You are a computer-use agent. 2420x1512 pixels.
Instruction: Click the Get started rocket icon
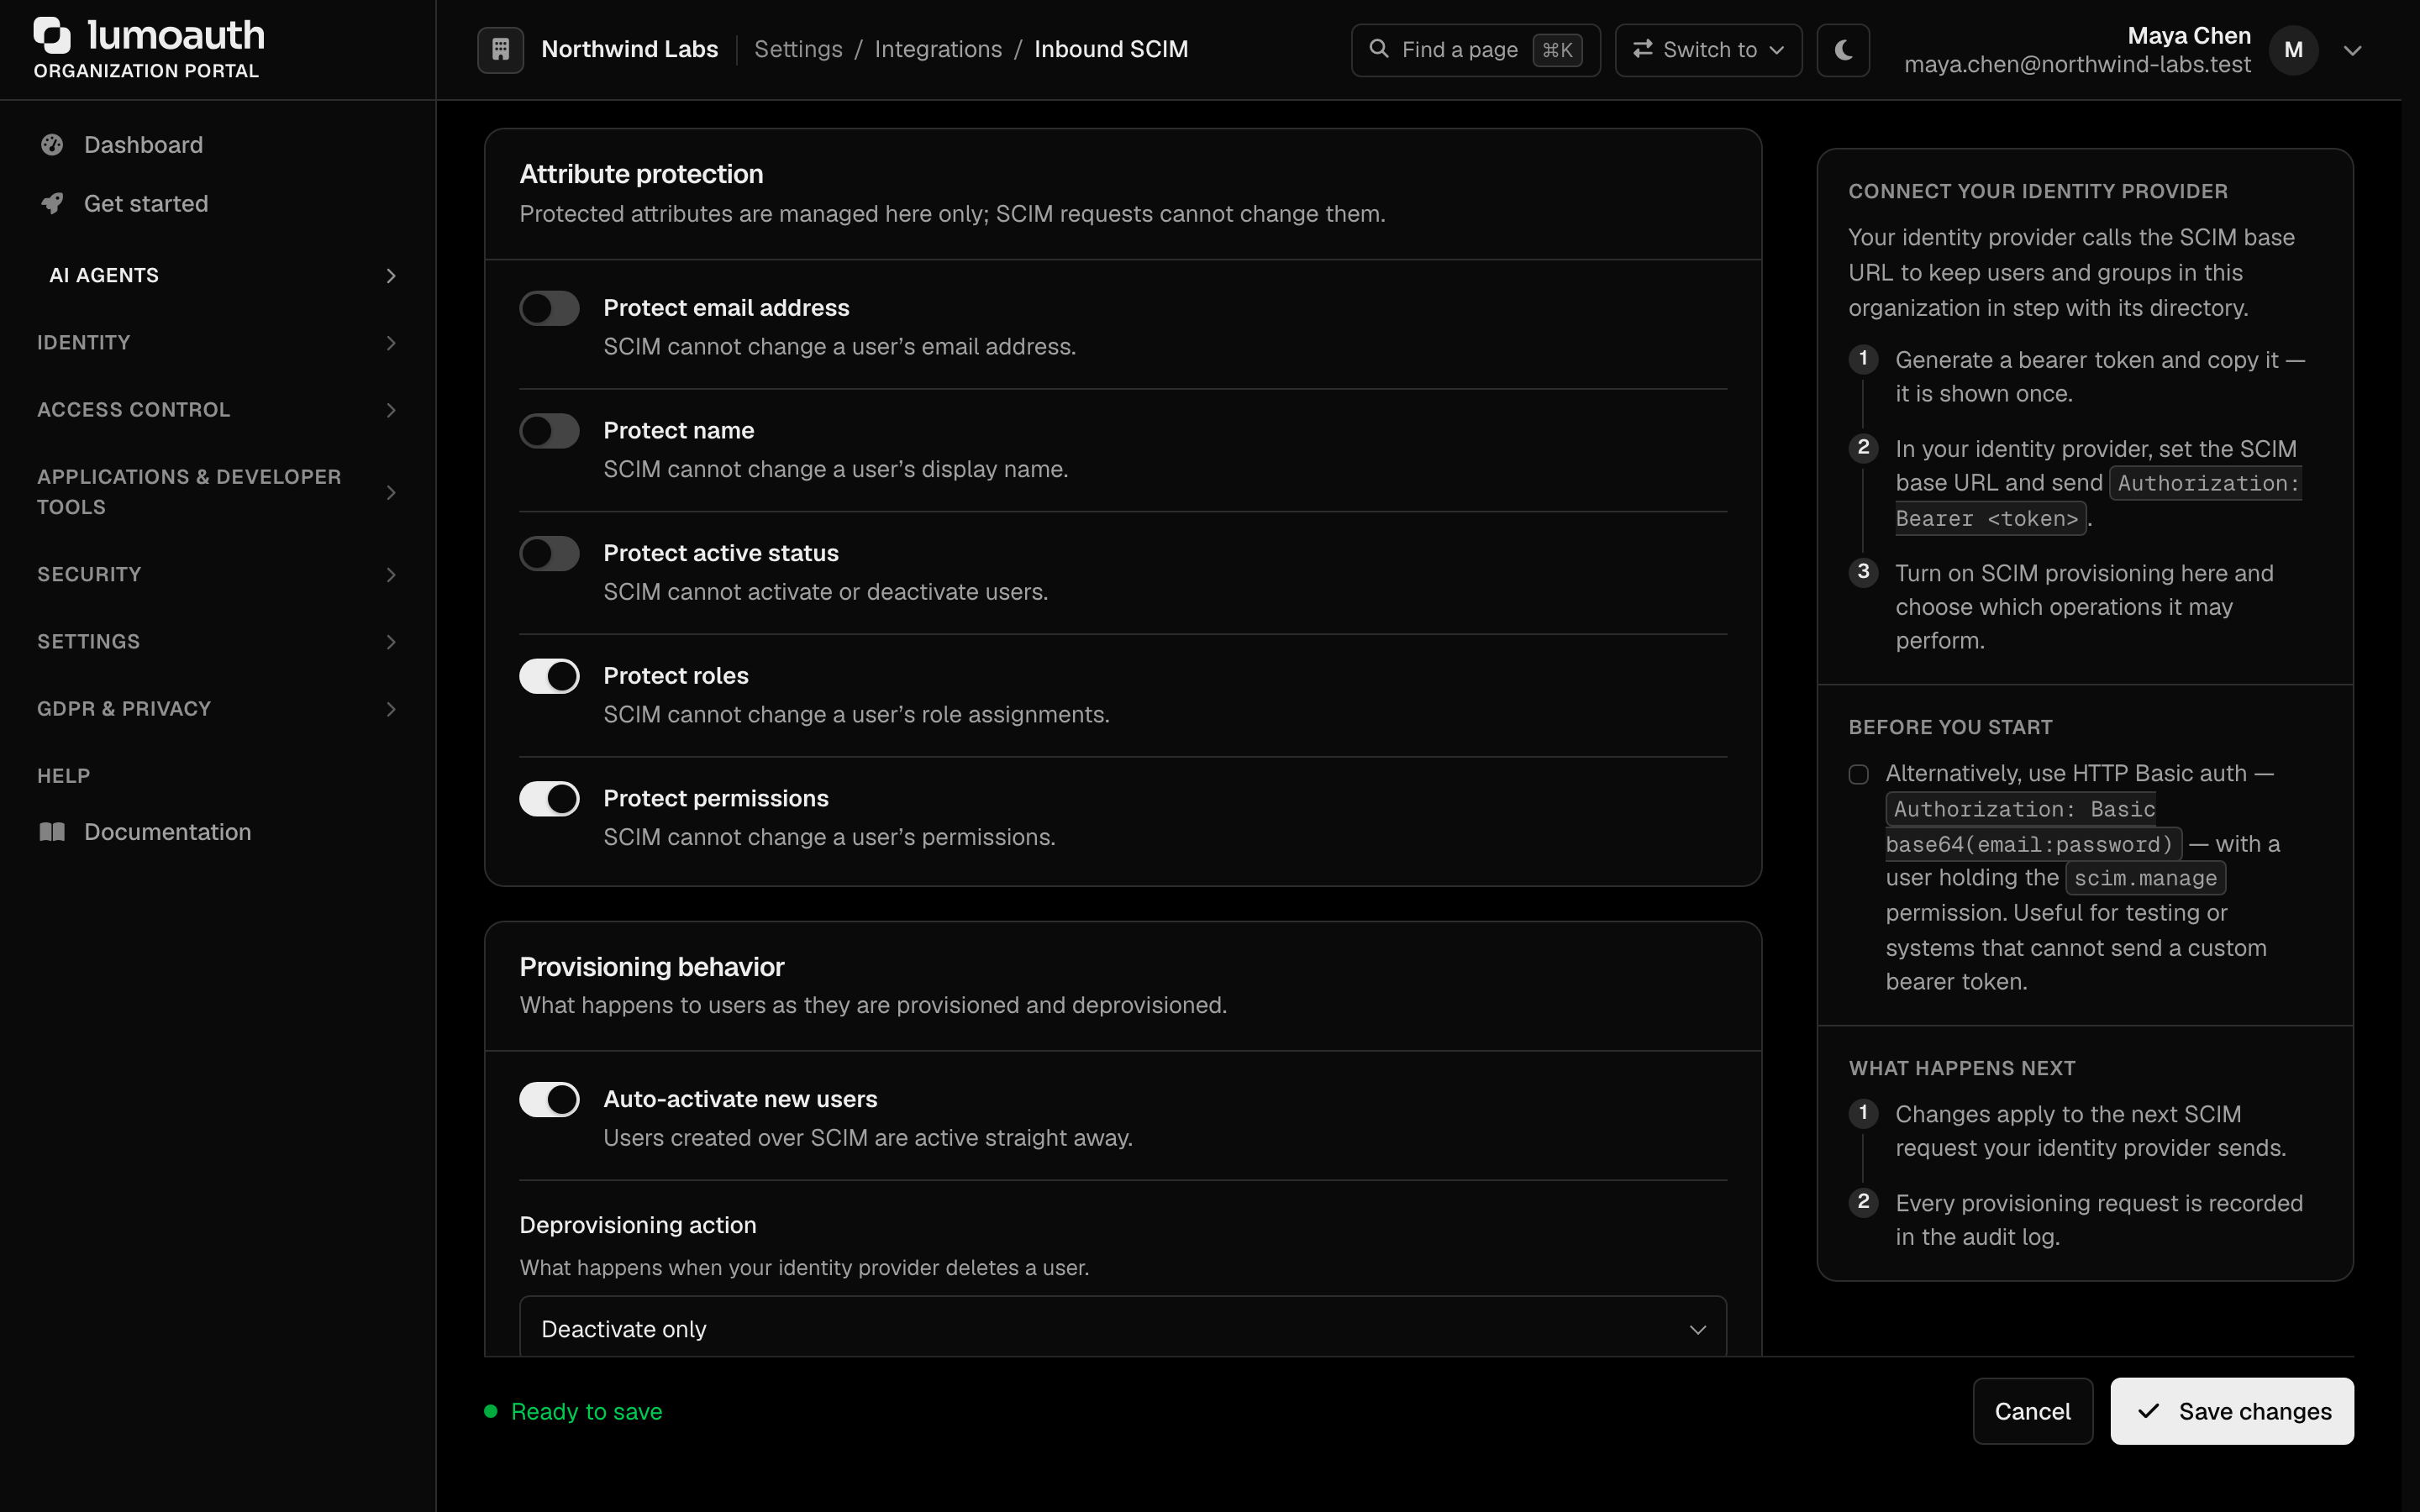pos(52,204)
